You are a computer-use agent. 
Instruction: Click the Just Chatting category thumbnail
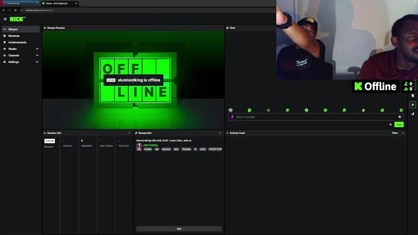pyautogui.click(x=139, y=147)
